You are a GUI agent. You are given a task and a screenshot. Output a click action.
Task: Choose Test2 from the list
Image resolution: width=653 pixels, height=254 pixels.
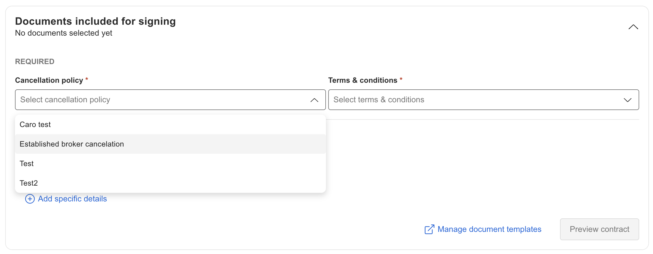170,183
